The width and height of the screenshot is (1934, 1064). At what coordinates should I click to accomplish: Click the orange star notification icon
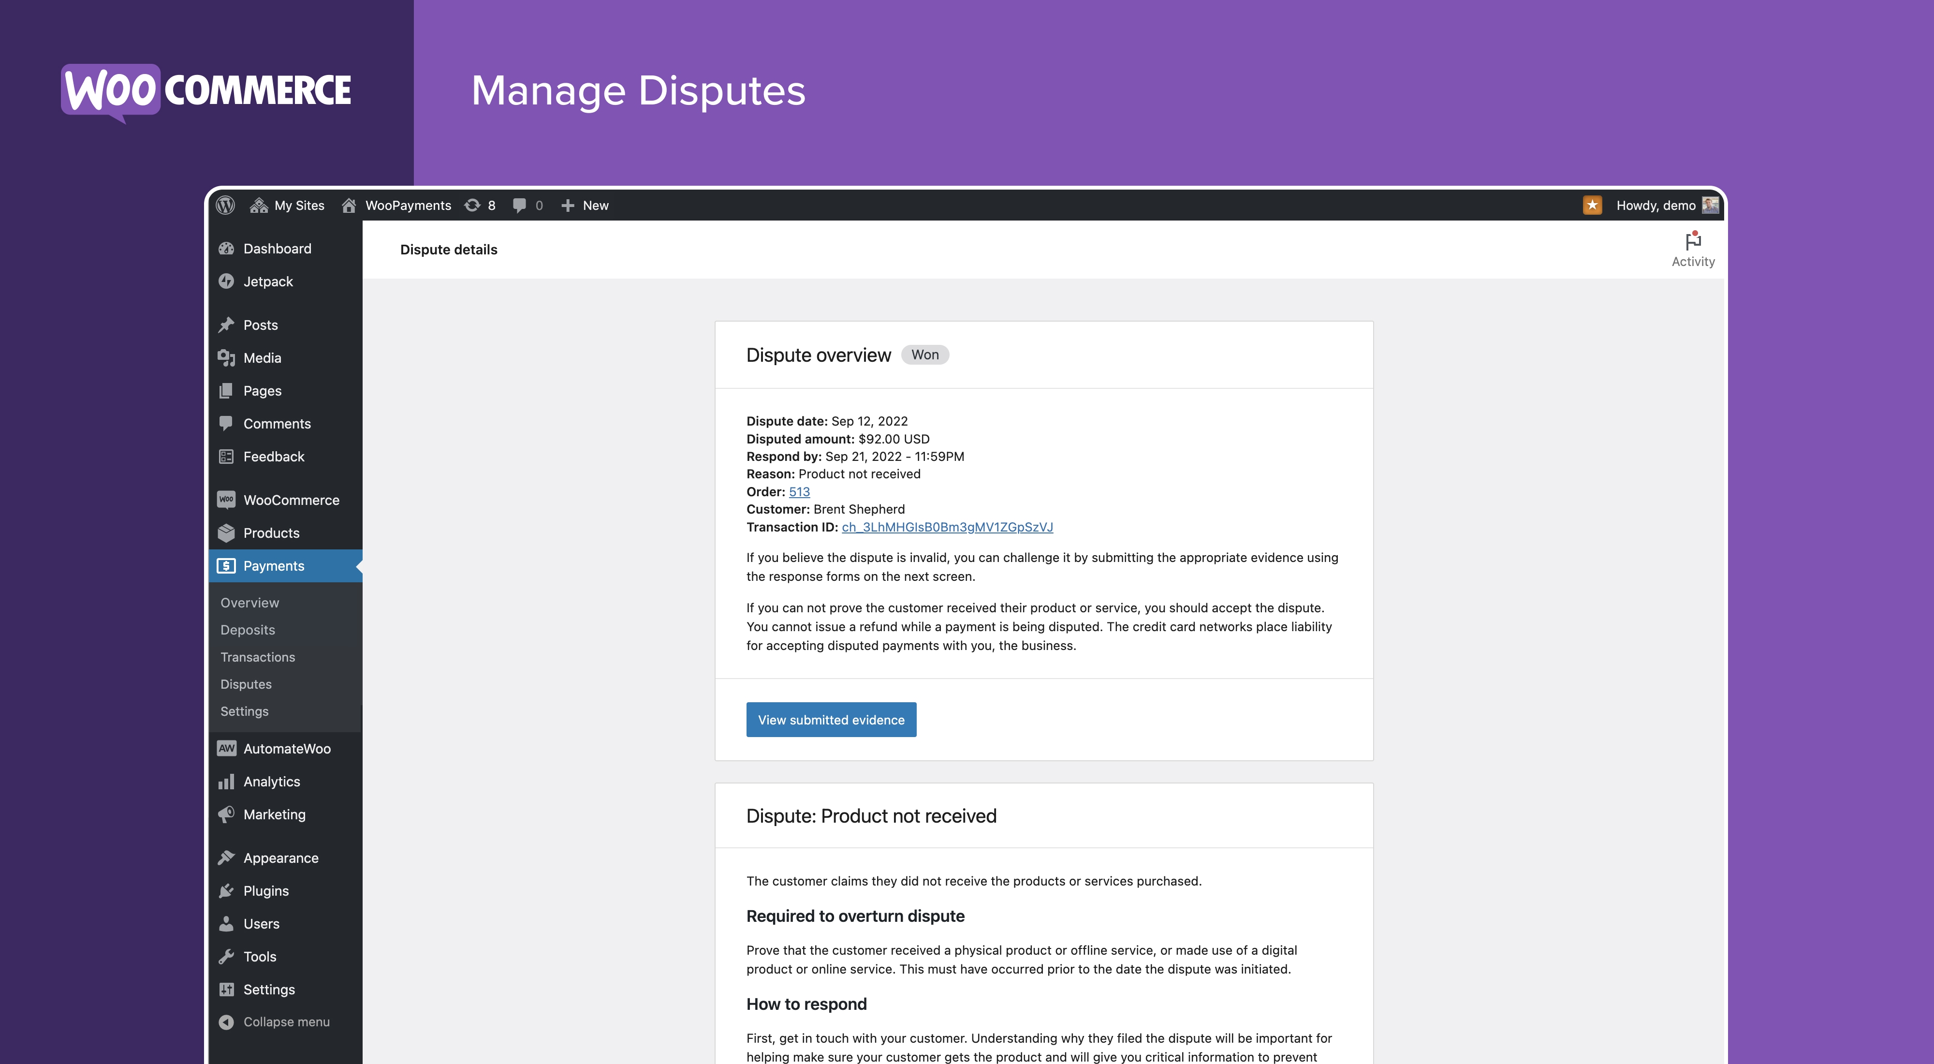click(x=1592, y=205)
